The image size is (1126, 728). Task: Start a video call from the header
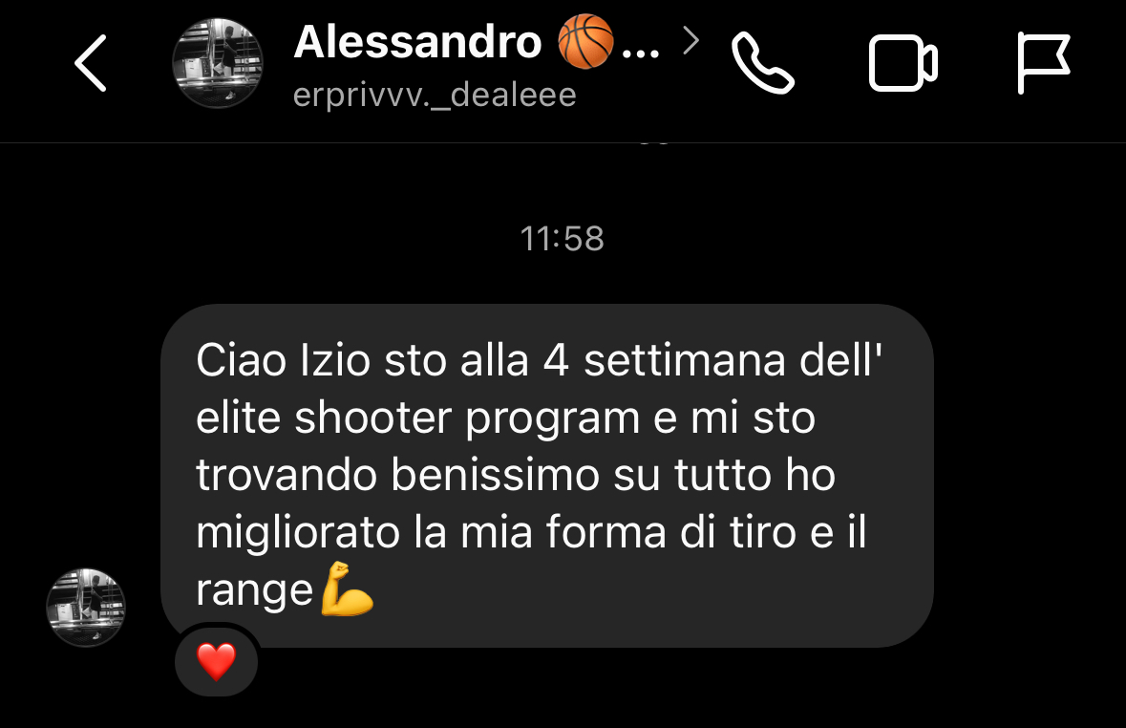[903, 63]
